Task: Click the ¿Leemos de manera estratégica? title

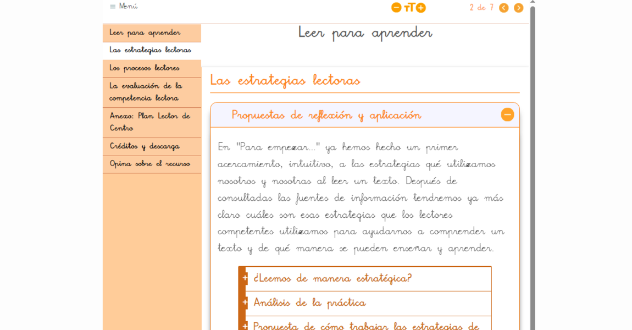Action: [x=332, y=278]
